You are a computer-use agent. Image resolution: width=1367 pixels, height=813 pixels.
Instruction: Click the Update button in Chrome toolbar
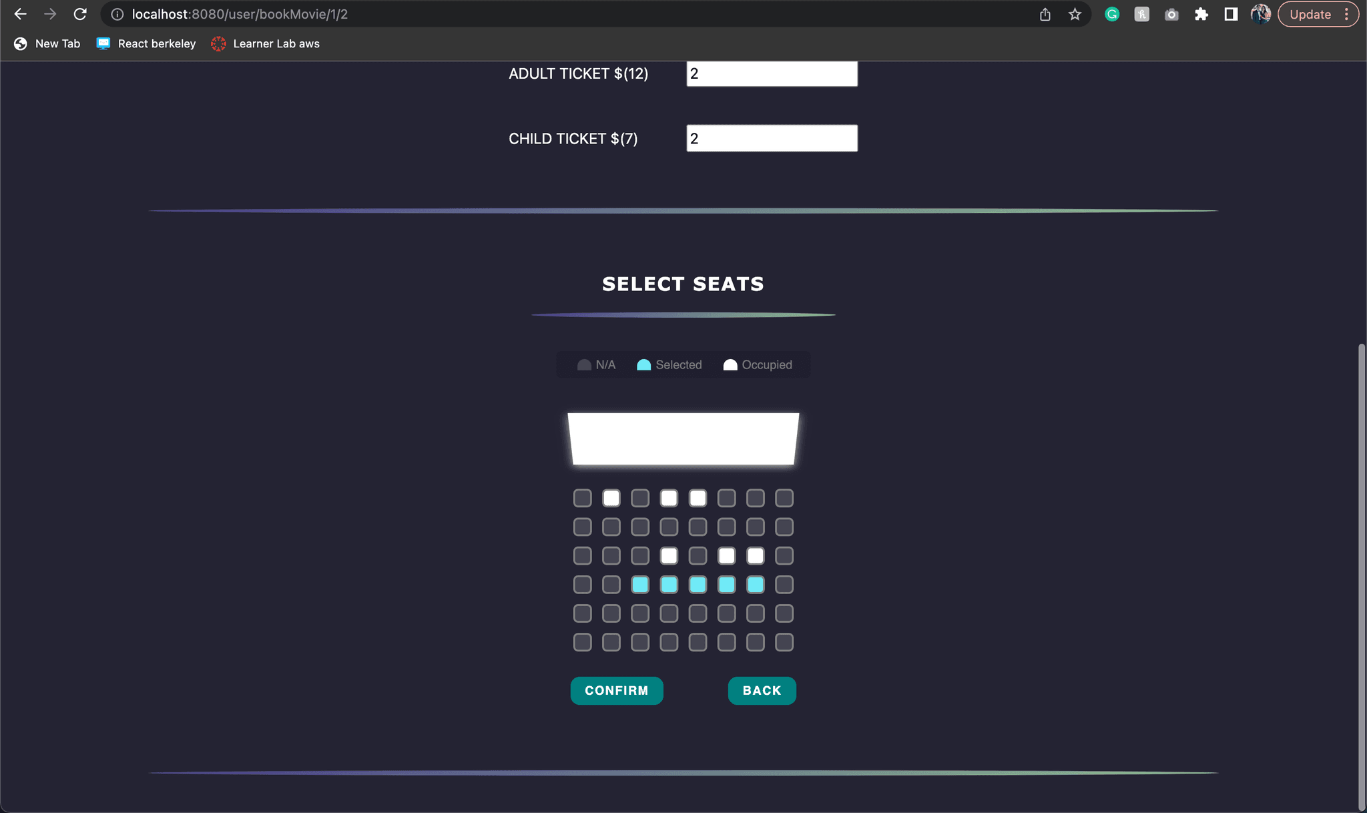[1310, 14]
